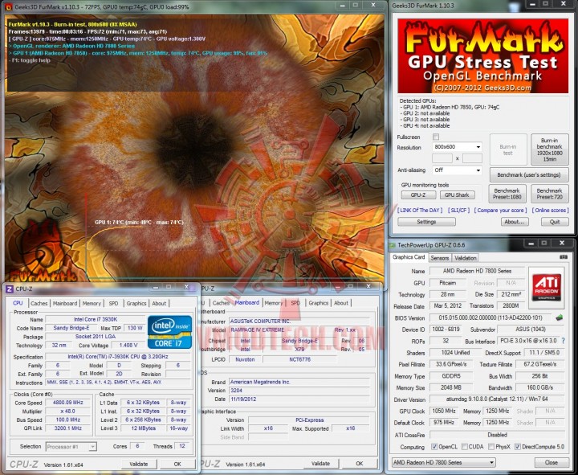Open the Memory tab in front CPU-Z window
The height and width of the screenshot is (475, 578).
coord(92,303)
